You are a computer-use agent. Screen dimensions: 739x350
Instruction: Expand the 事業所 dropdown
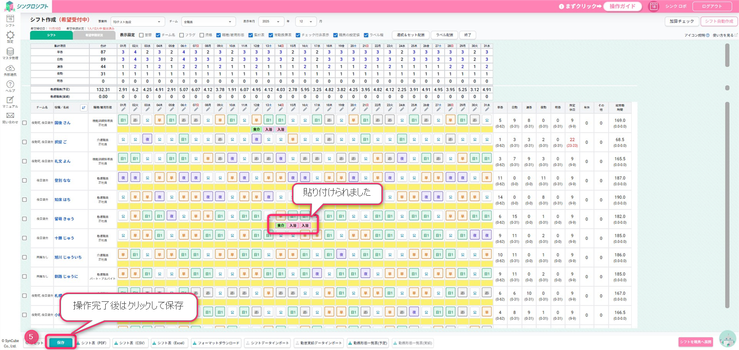[137, 22]
